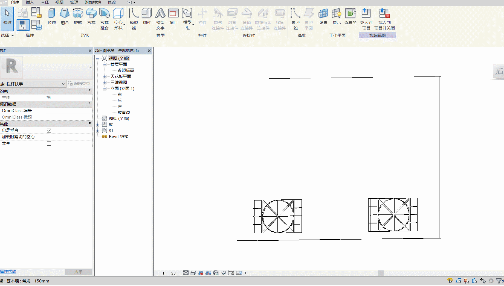
Task: Click the OmniClass 编号 input field
Action: click(69, 111)
